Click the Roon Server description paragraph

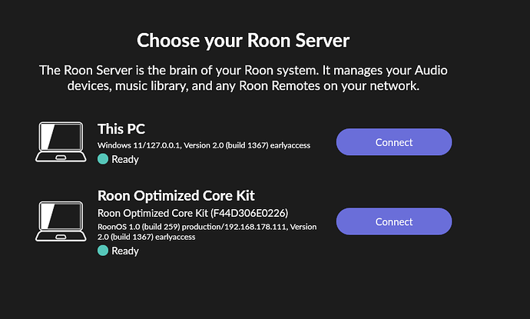click(242, 78)
